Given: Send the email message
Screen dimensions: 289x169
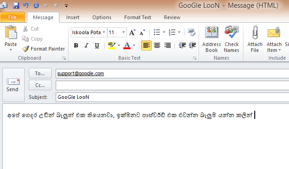Looking at the screenshot, I should tap(13, 85).
